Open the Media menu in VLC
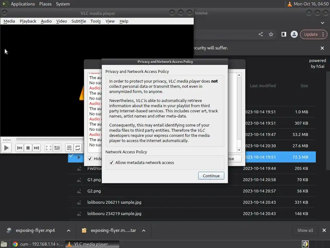Screen dimensions: 330x248 click(x=9, y=21)
